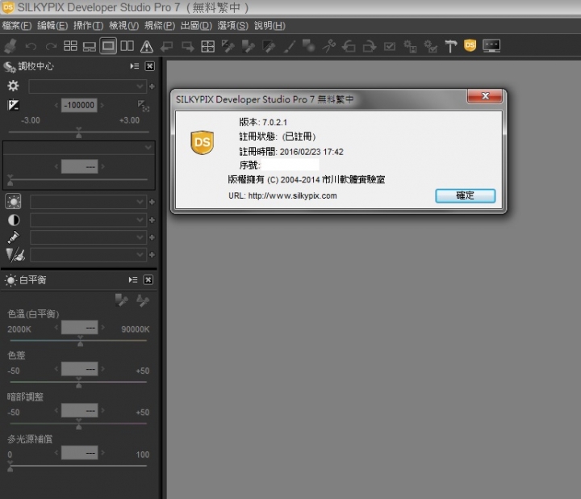Open the 檢視(V) menu
The image size is (581, 499).
click(x=123, y=26)
